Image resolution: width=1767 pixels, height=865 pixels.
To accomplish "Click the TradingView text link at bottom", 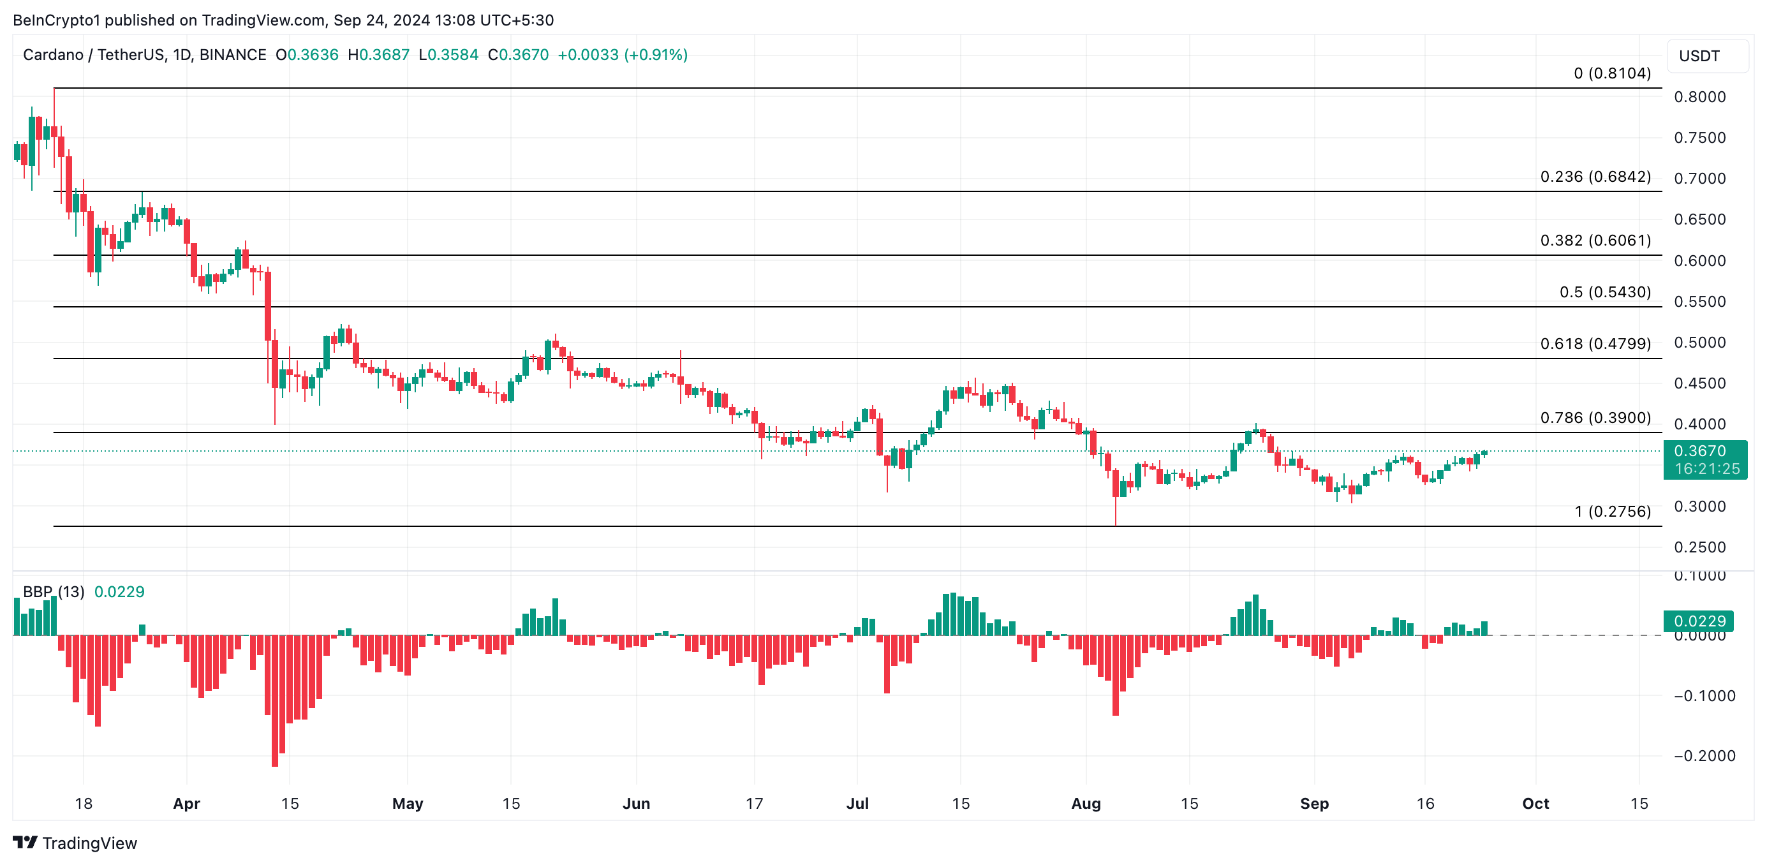I will click(x=89, y=843).
